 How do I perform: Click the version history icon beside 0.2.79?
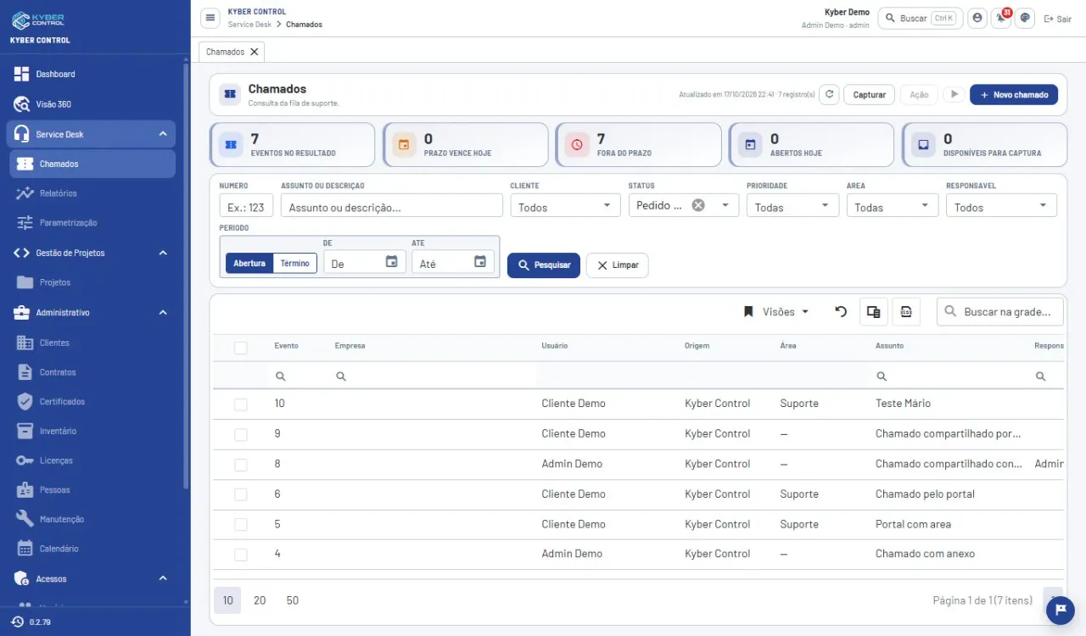[x=17, y=622]
